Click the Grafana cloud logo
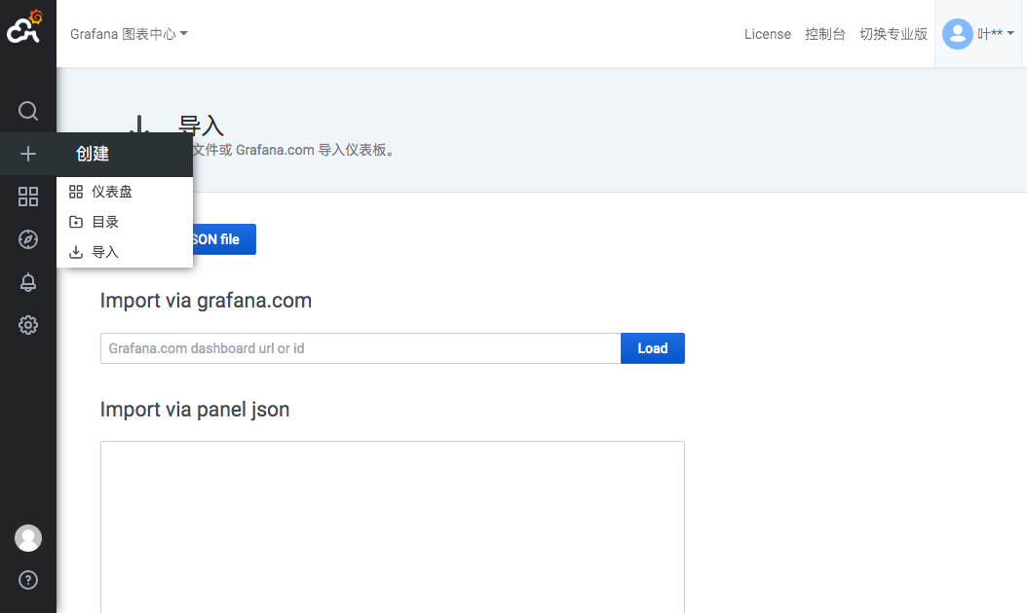Viewport: 1027px width, 613px height. point(24,27)
